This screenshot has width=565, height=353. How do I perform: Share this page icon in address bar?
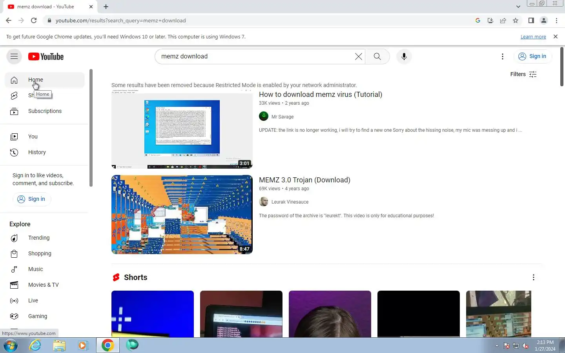503,20
